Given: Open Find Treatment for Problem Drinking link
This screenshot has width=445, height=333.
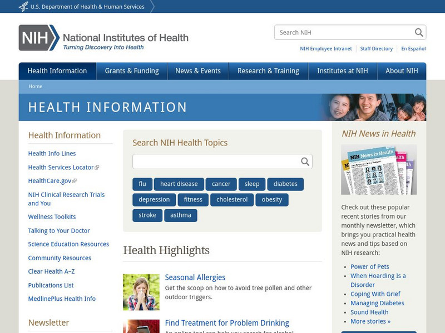Looking at the screenshot, I should [x=227, y=323].
